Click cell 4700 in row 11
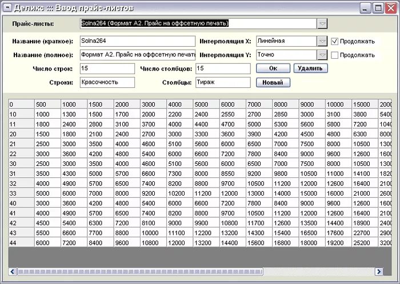This screenshot has width=400, height=284. [233, 124]
